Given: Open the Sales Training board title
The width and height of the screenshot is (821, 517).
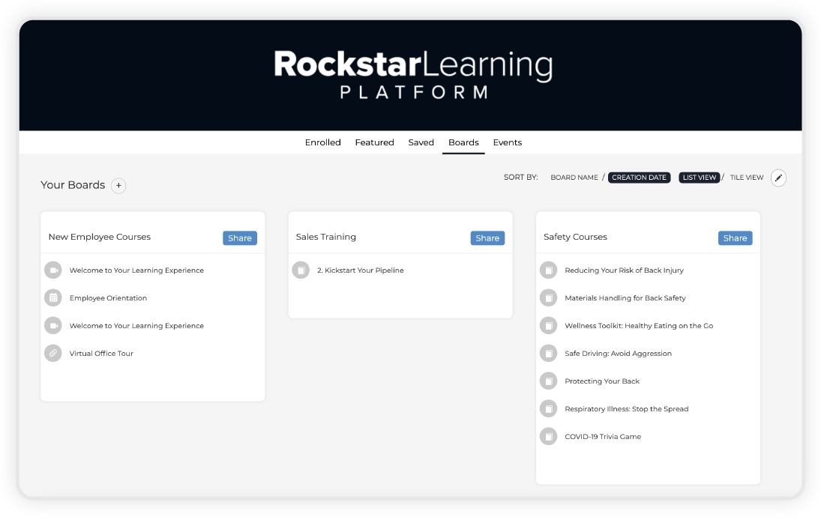Looking at the screenshot, I should pyautogui.click(x=325, y=237).
